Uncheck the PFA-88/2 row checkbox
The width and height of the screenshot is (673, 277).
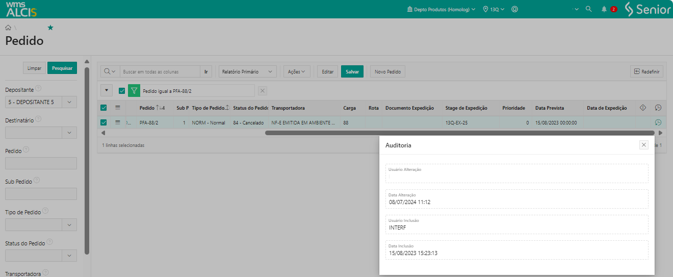point(104,122)
